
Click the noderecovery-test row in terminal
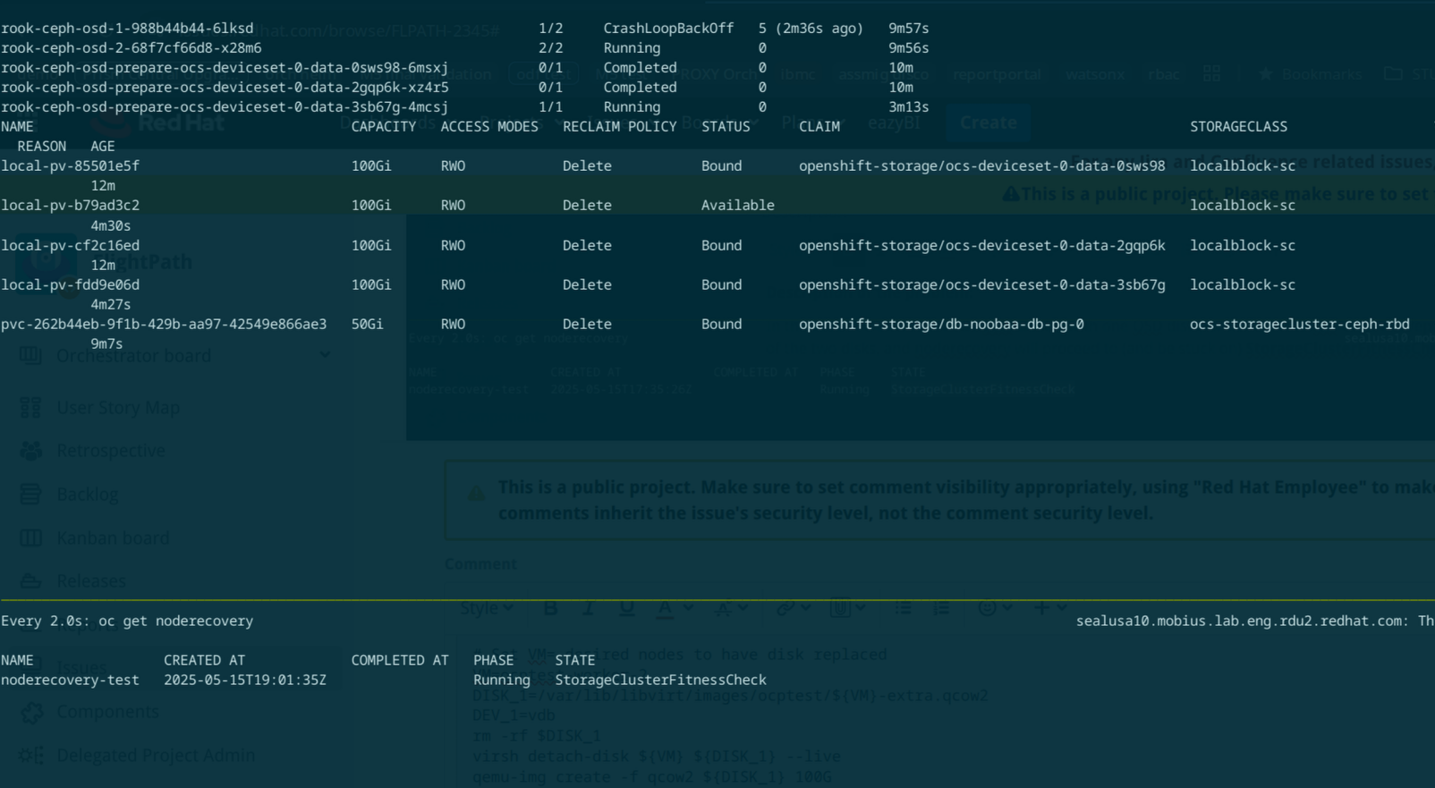pyautogui.click(x=70, y=680)
